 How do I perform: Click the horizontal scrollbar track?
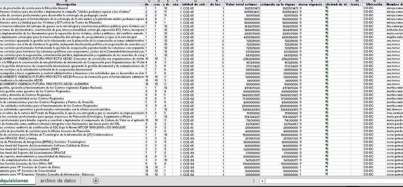pyautogui.click(x=334, y=181)
